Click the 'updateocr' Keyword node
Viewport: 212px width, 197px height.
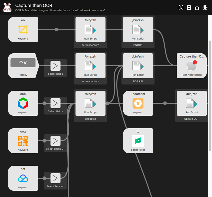138,103
